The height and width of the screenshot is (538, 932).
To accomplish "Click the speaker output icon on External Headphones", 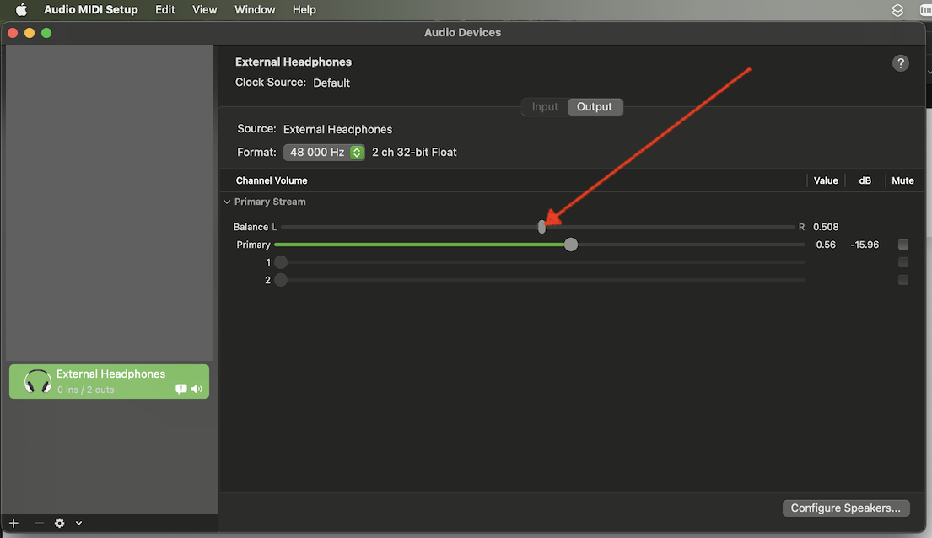I will 197,389.
